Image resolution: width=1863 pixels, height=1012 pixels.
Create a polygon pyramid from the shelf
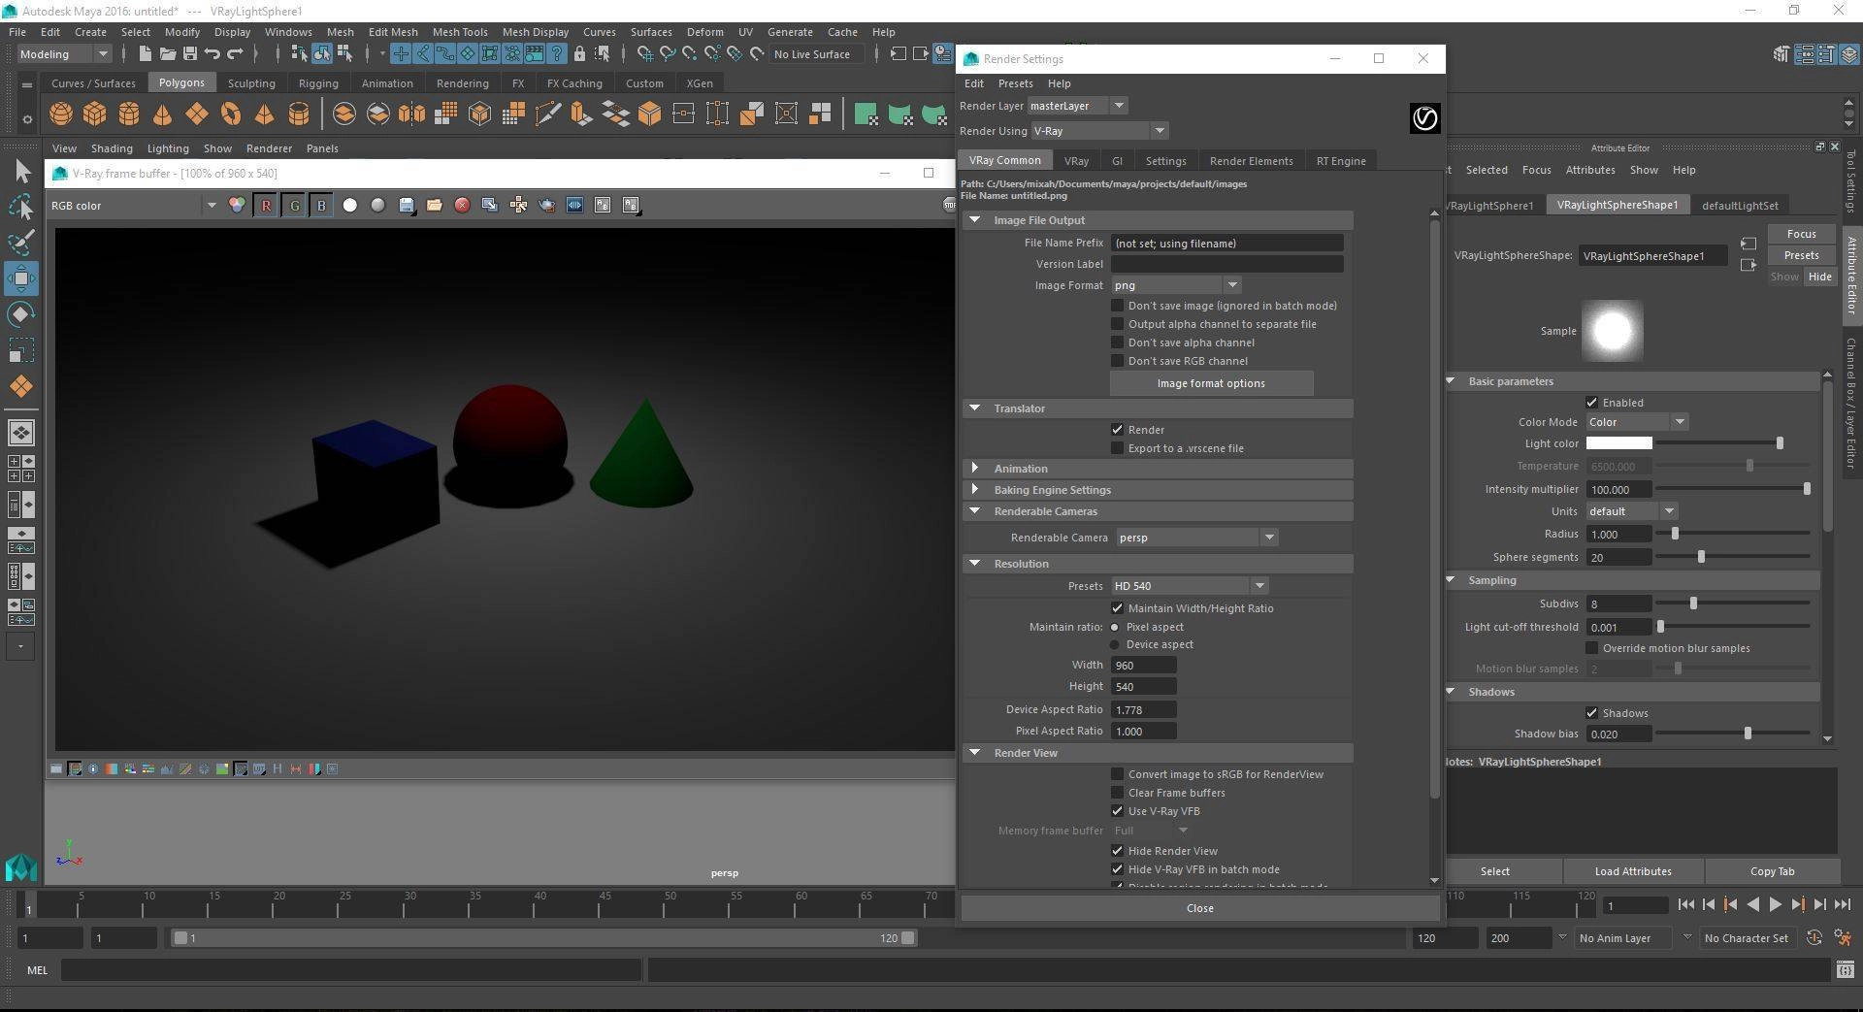click(265, 114)
